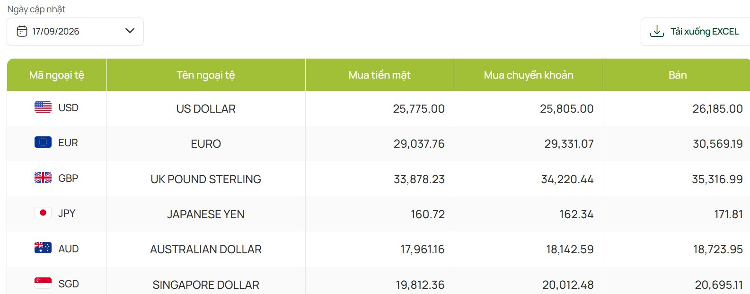Download rates via Tải xuống EXCEL
This screenshot has width=750, height=294.
coord(695,32)
